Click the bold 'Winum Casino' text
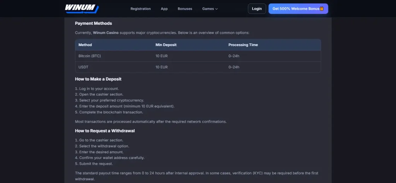396x183 pixels. pos(106,32)
